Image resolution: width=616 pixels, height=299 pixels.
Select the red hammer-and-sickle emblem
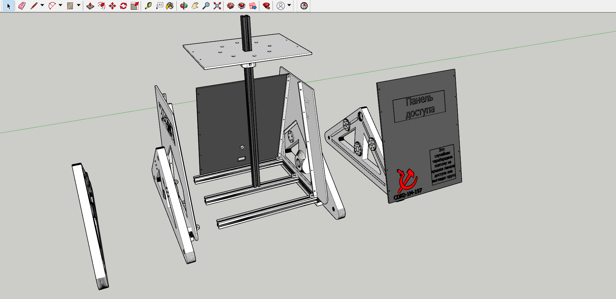[407, 180]
